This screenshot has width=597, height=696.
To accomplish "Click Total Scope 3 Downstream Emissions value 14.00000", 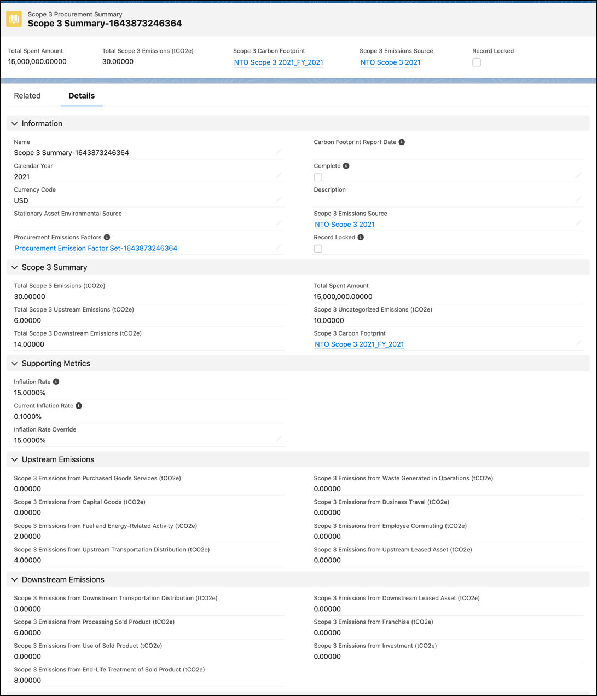I will click(x=29, y=344).
